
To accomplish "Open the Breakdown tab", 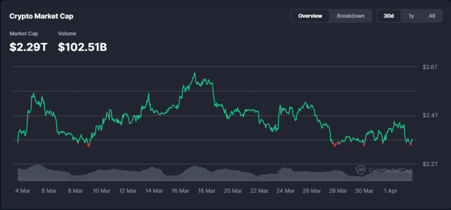I will click(351, 16).
